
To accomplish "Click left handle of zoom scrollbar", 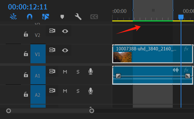I will 9,111.
